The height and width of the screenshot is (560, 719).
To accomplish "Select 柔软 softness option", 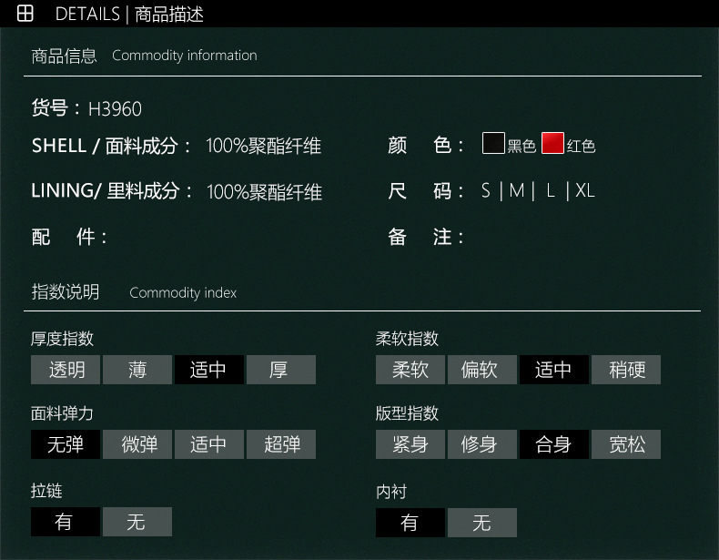I will [x=410, y=370].
